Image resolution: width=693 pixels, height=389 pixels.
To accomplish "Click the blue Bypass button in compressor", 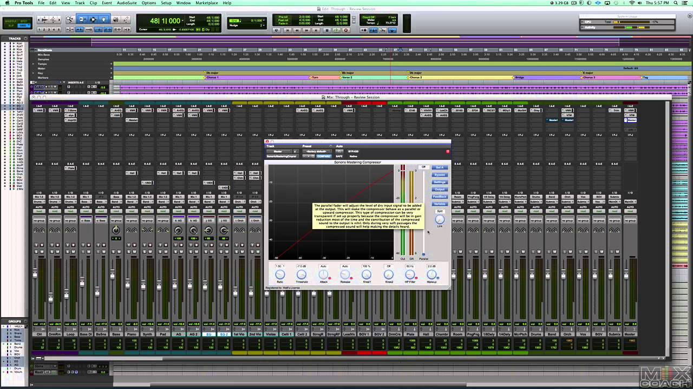I will pos(440,175).
